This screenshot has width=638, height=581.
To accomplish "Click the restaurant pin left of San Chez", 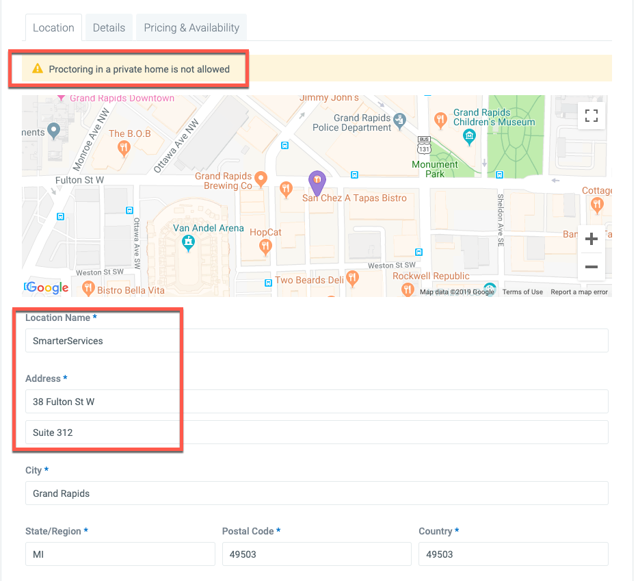I will (286, 190).
